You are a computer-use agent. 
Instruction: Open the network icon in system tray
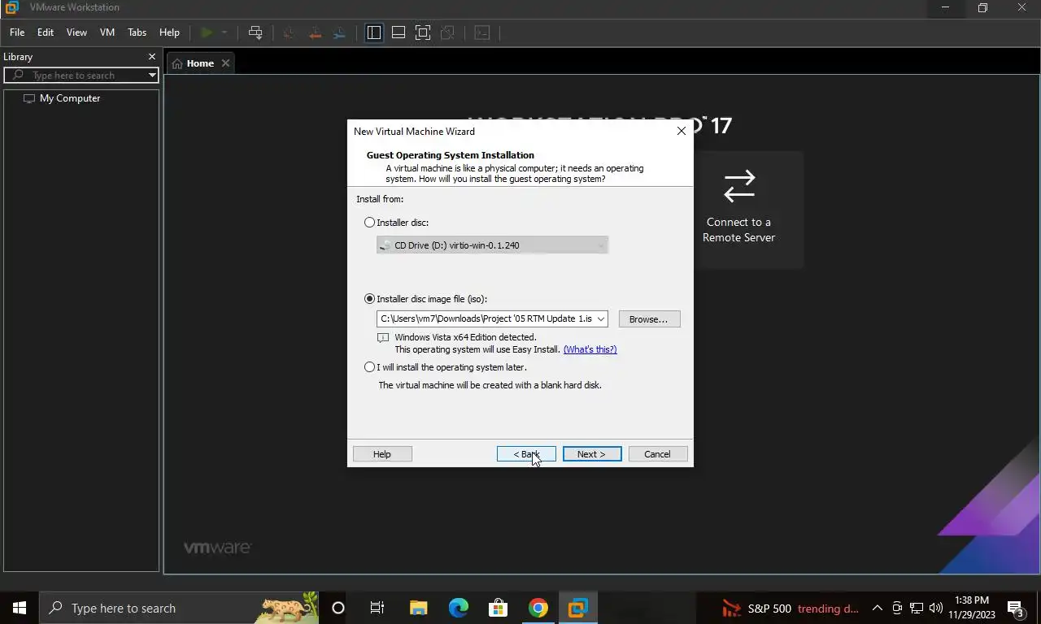click(917, 608)
